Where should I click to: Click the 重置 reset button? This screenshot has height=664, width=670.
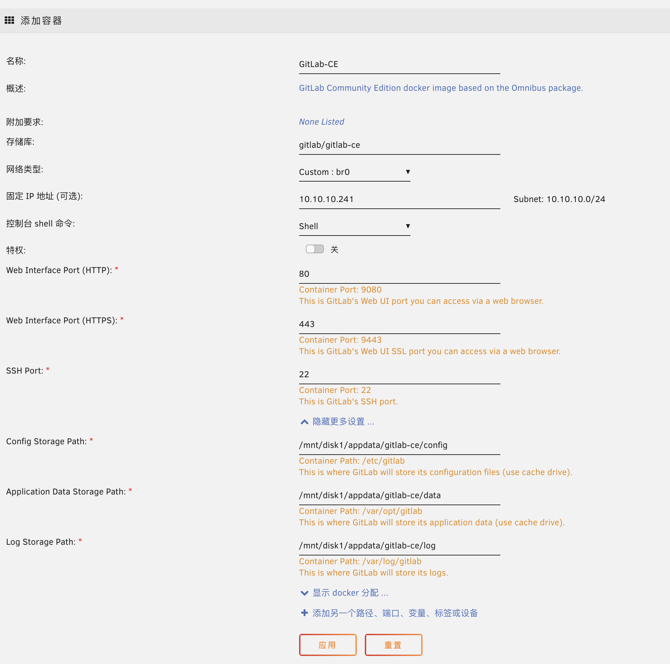[x=393, y=645]
